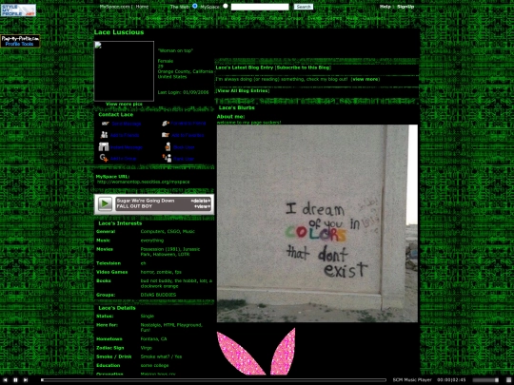Image resolution: width=514 pixels, height=385 pixels.
Task: Click +delete+ on the music player
Action: (200, 201)
